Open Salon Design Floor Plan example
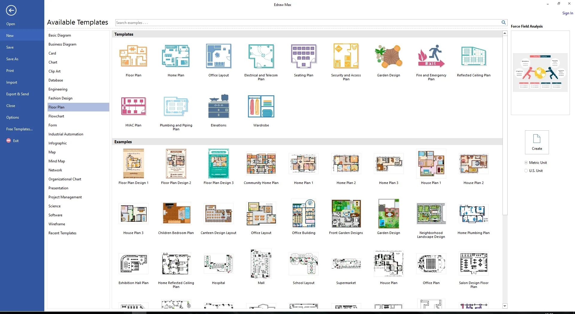 coord(474,264)
